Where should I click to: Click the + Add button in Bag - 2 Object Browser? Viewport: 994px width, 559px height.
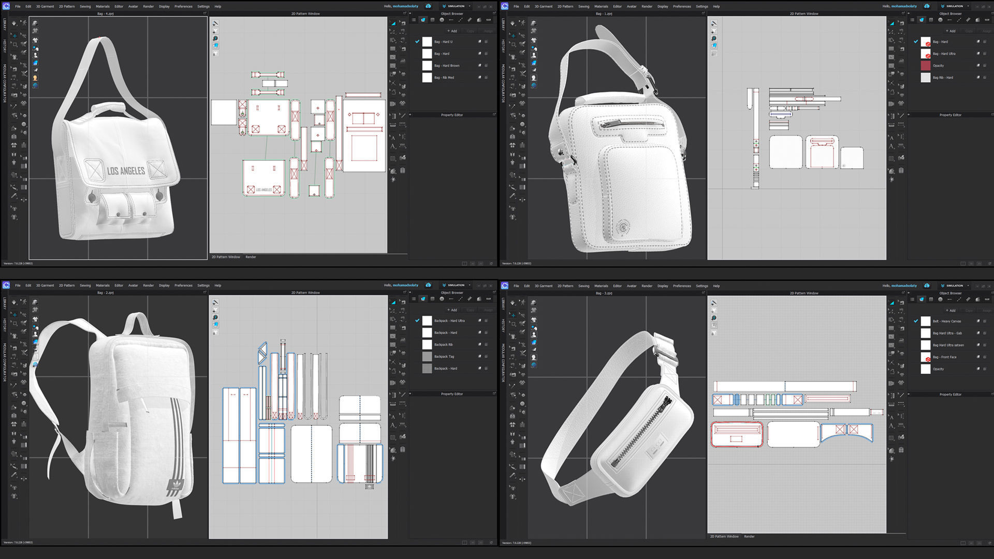[452, 310]
